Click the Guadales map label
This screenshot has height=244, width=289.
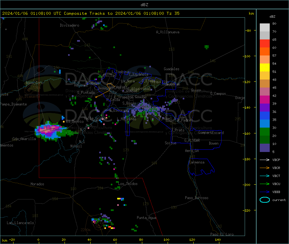(x=171, y=69)
